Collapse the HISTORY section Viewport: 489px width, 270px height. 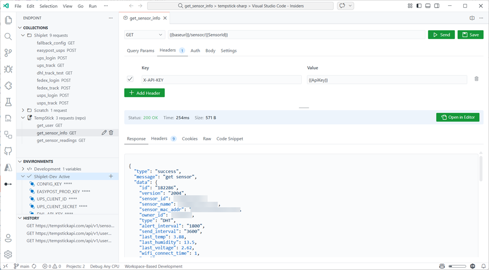20,218
